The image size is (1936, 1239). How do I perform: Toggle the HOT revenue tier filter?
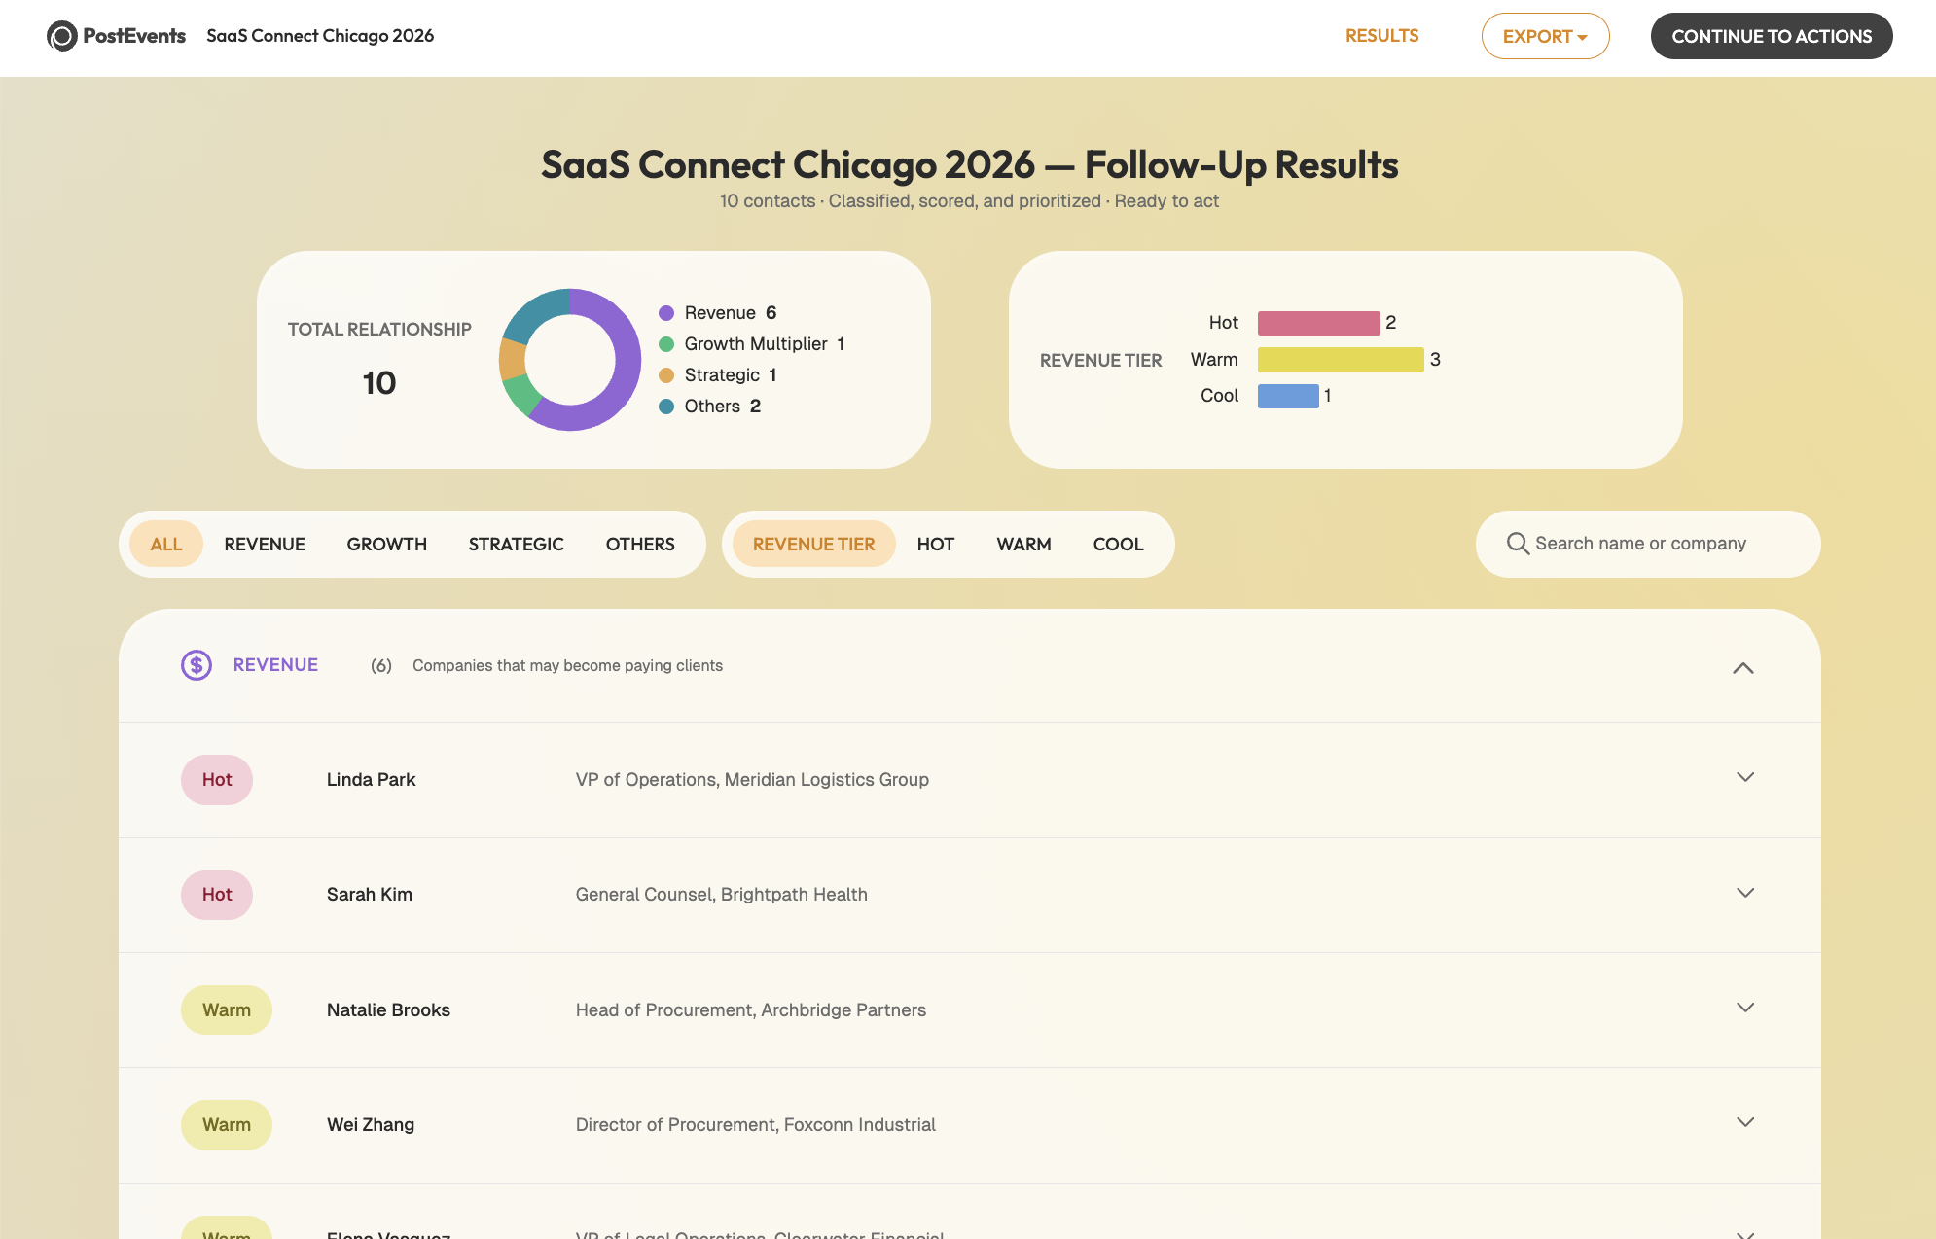pos(935,545)
